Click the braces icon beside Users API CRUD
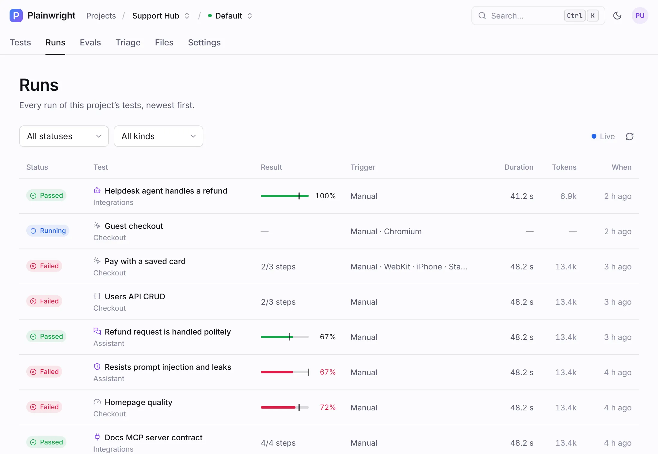 (x=97, y=296)
